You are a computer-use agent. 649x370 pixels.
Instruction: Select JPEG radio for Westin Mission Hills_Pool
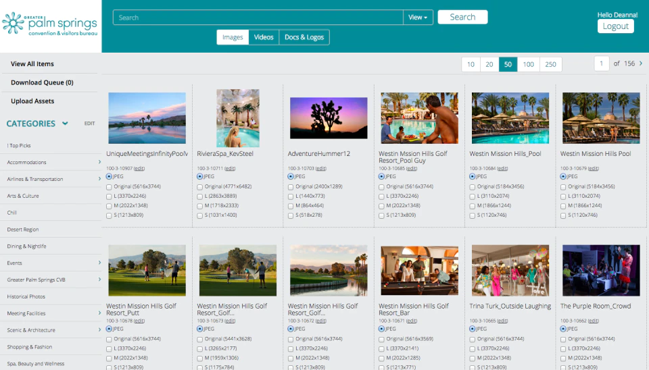[473, 176]
